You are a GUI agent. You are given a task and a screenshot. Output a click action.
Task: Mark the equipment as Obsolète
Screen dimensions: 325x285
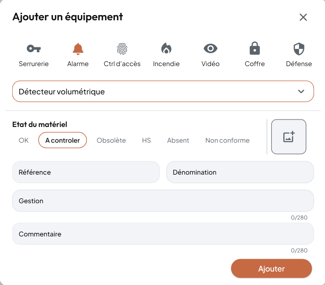[111, 141]
